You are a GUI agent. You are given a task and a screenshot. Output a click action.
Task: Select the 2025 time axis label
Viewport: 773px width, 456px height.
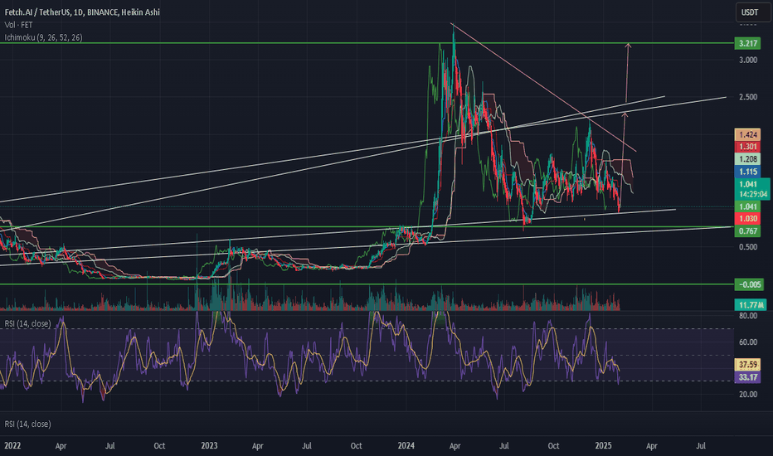(x=603, y=446)
